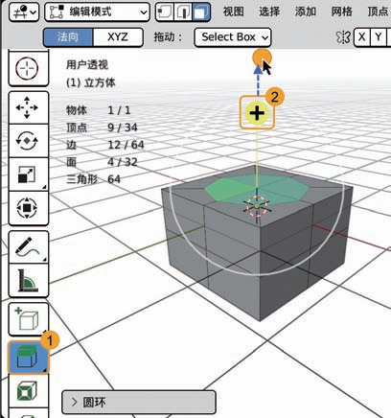Switch to vertex select mode

pos(165,12)
